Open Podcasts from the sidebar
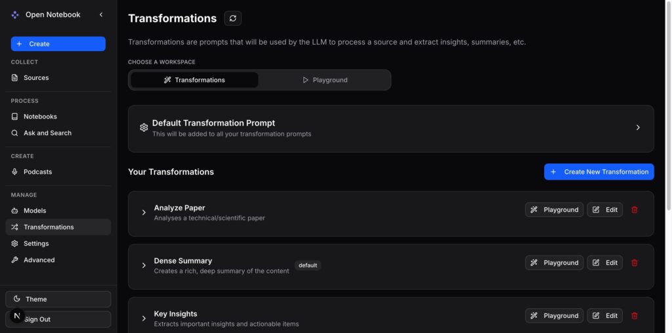This screenshot has width=672, height=333. [x=37, y=172]
